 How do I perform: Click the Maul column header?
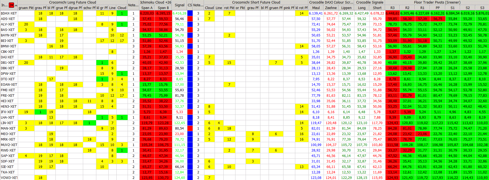(316, 8)
